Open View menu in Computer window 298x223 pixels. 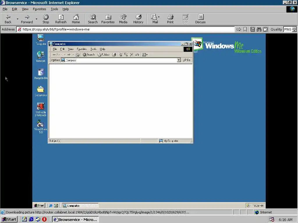70,49
